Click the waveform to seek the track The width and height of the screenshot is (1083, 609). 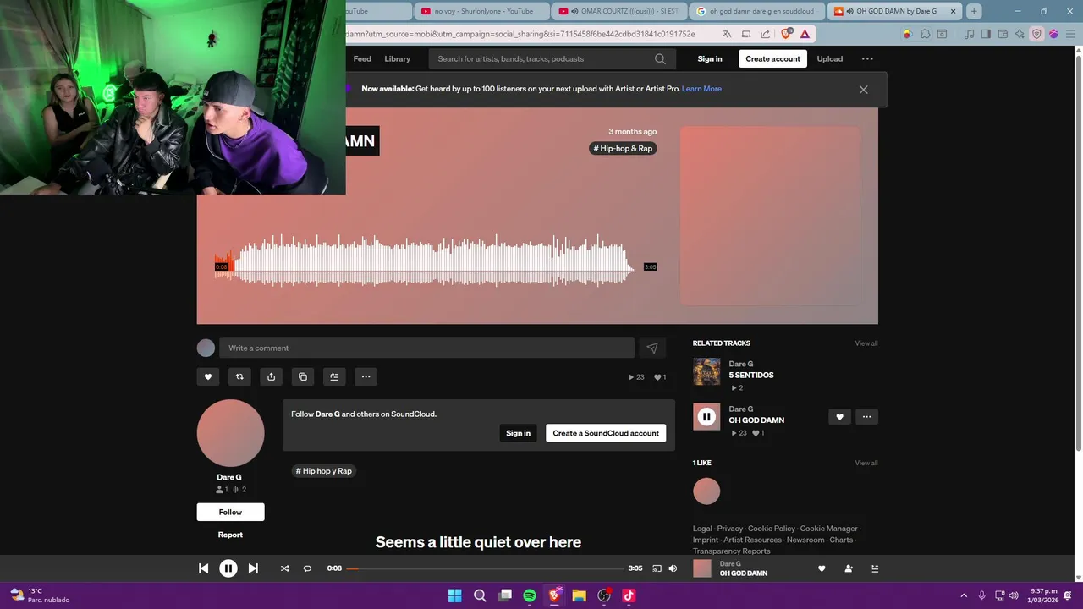423,262
